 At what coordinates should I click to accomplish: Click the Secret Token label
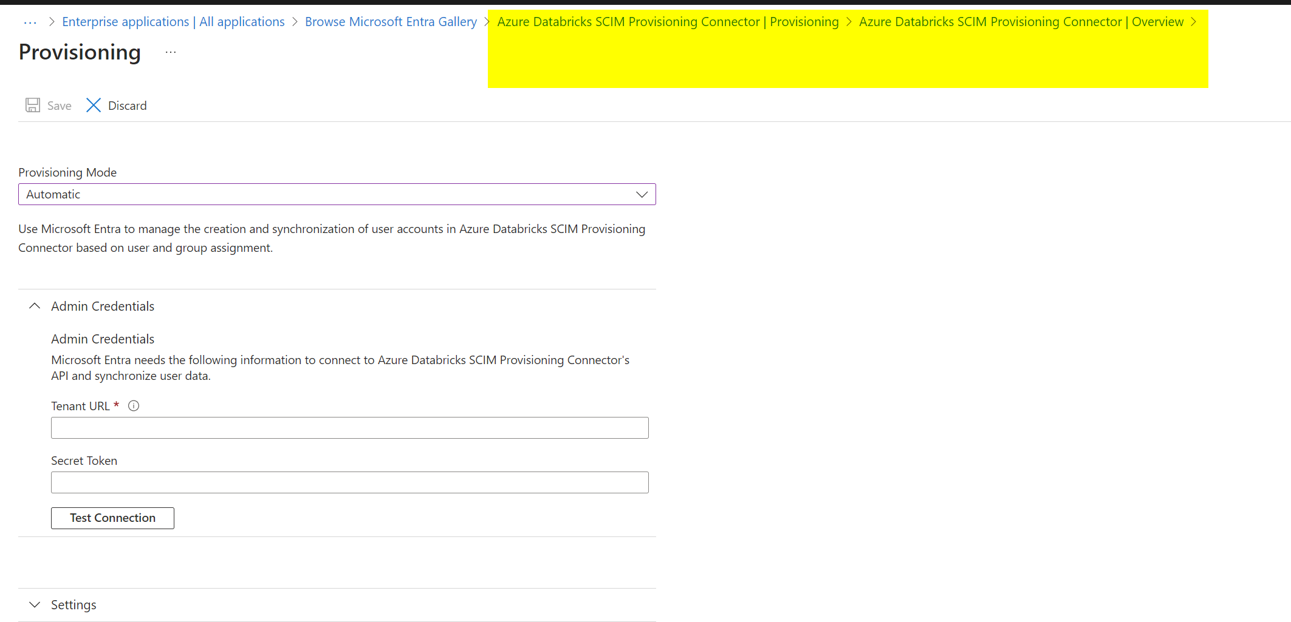coord(84,461)
